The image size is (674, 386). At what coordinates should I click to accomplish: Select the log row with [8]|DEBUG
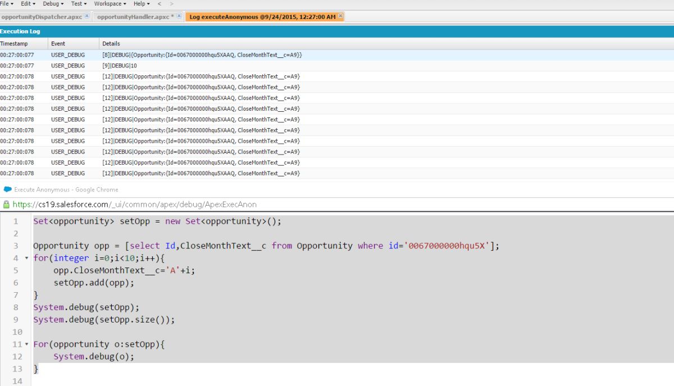point(337,55)
